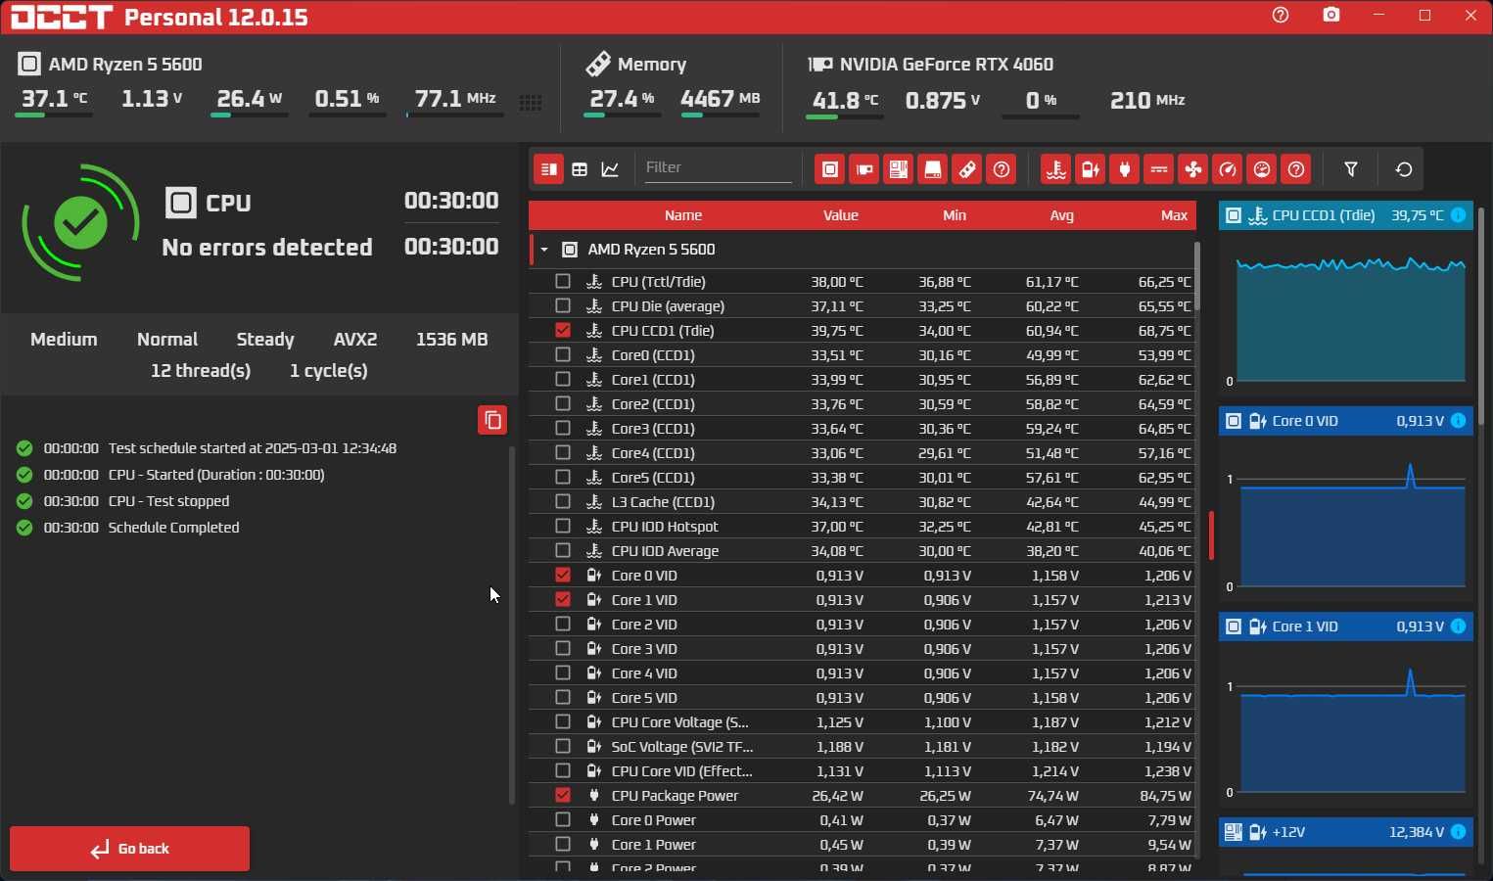Click the Filter input field

718,168
